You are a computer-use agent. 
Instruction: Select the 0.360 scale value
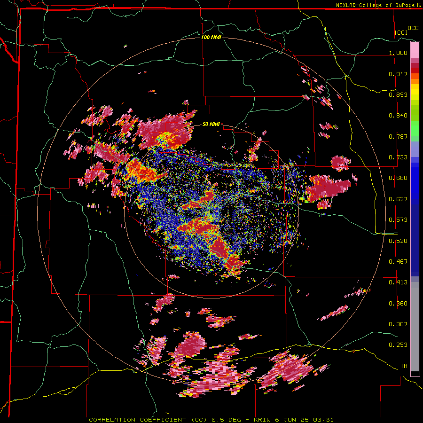[x=398, y=304]
